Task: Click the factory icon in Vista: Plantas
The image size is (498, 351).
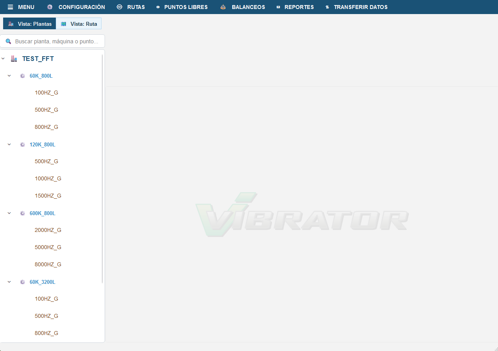Action: pyautogui.click(x=11, y=24)
